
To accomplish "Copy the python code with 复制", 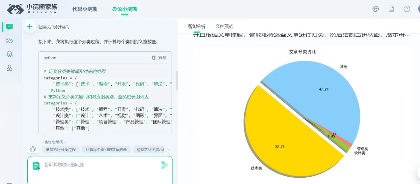I will [159, 58].
